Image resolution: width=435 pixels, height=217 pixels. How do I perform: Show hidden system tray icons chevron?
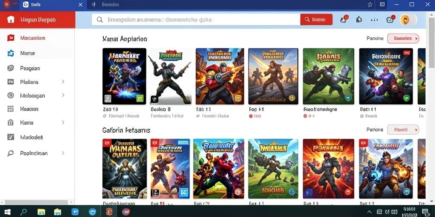click(369, 212)
